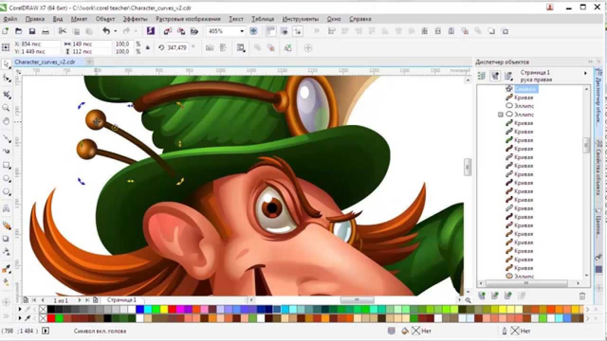Click New layer icon in object manager
This screenshot has height=341, width=607.
482,296
